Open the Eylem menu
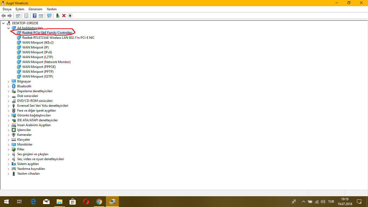This screenshot has width=368, height=207. [20, 9]
